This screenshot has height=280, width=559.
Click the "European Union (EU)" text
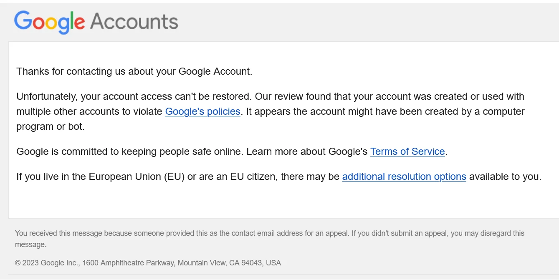coord(137,177)
